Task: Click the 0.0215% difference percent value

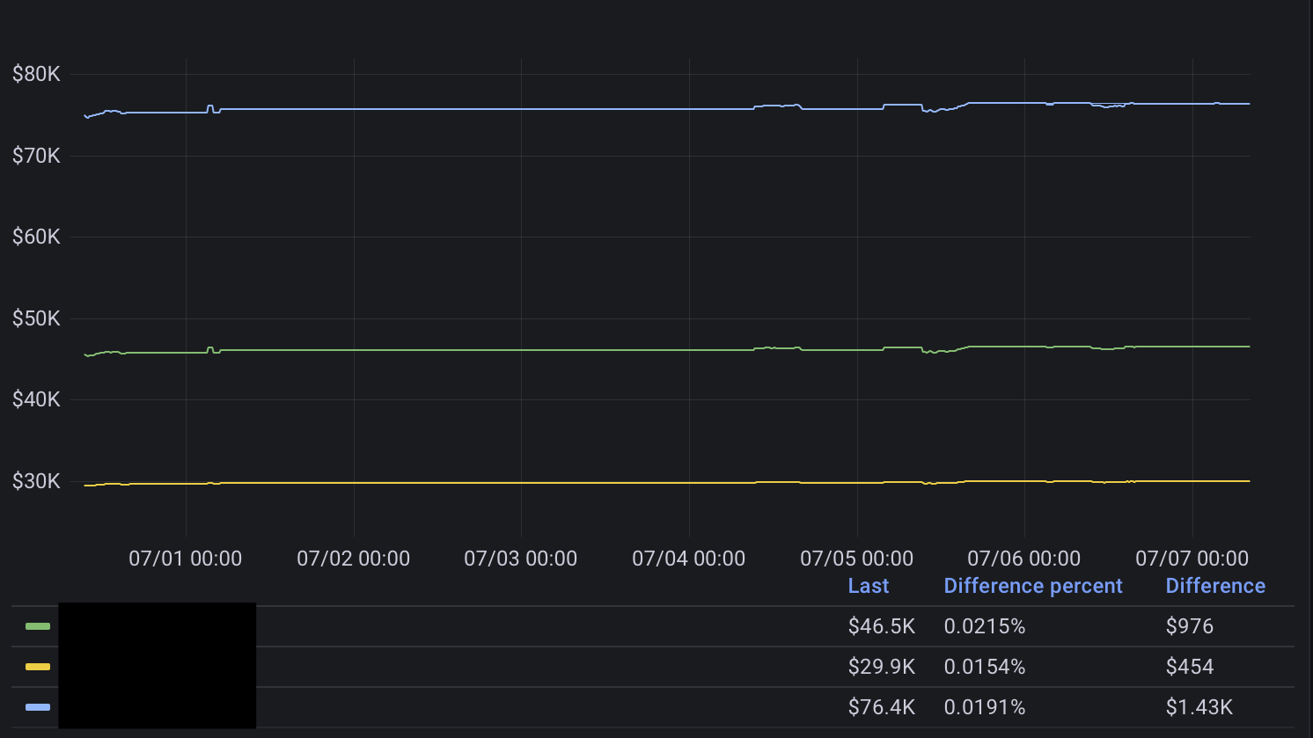Action: tap(986, 626)
